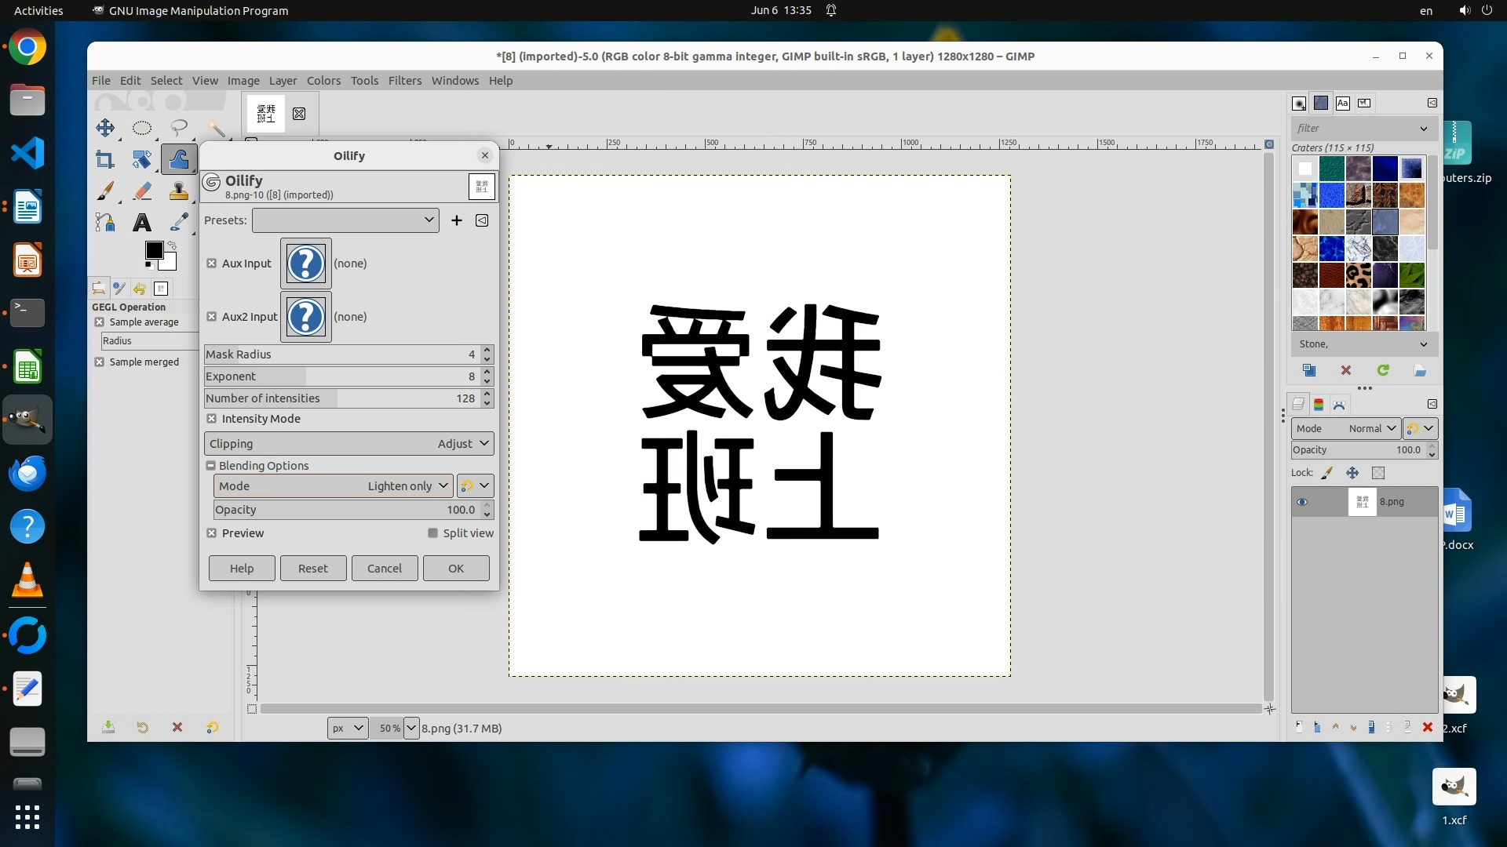The width and height of the screenshot is (1507, 847).
Task: Select the Move tool
Action: [104, 128]
